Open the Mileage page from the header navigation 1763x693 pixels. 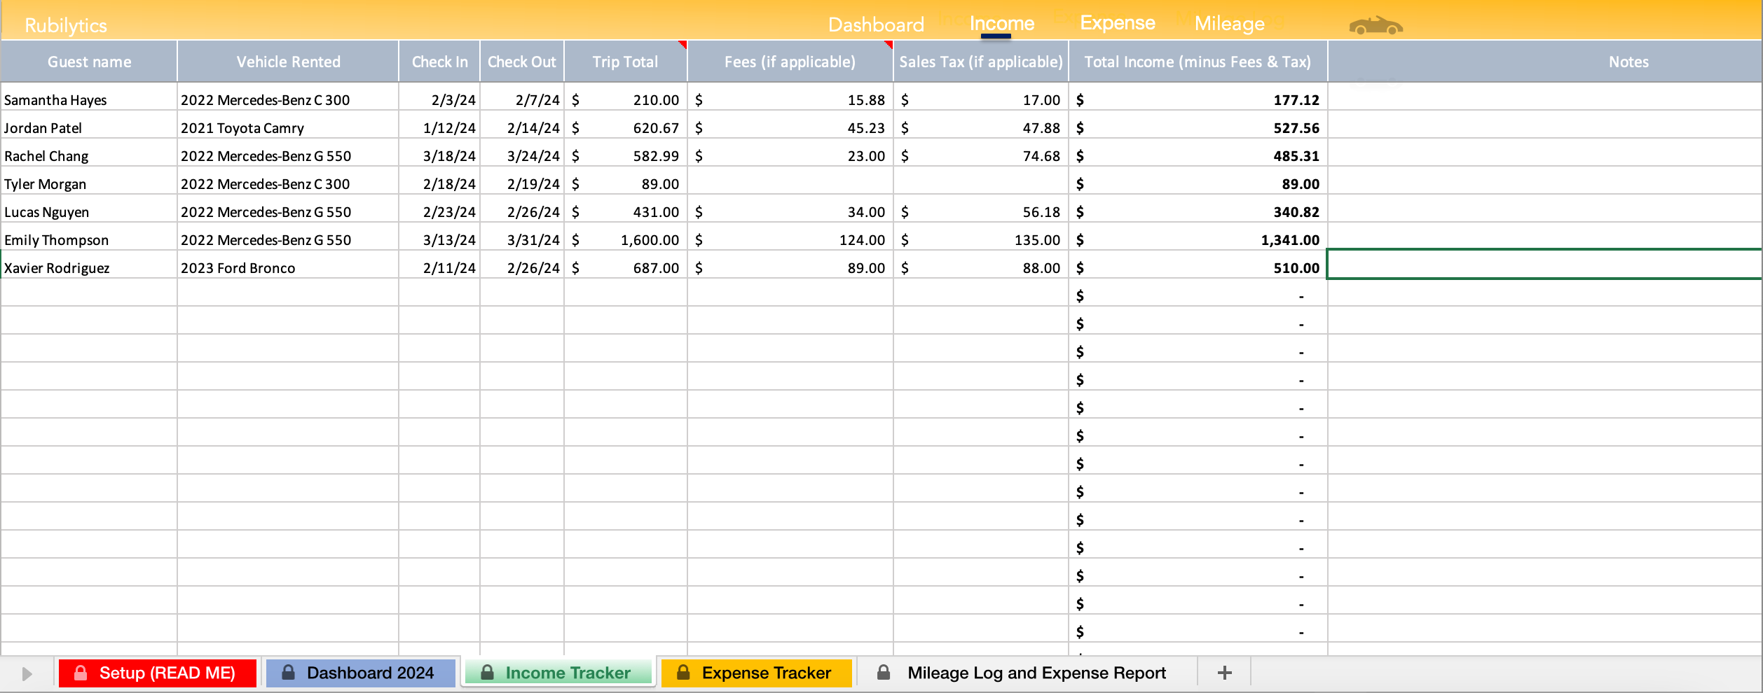coord(1228,23)
